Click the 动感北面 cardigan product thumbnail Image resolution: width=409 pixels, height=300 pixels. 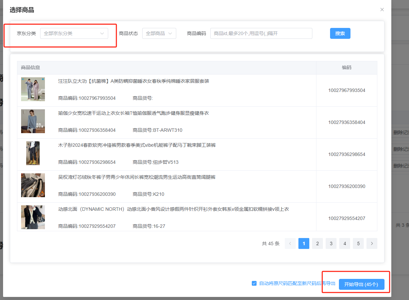click(x=33, y=217)
